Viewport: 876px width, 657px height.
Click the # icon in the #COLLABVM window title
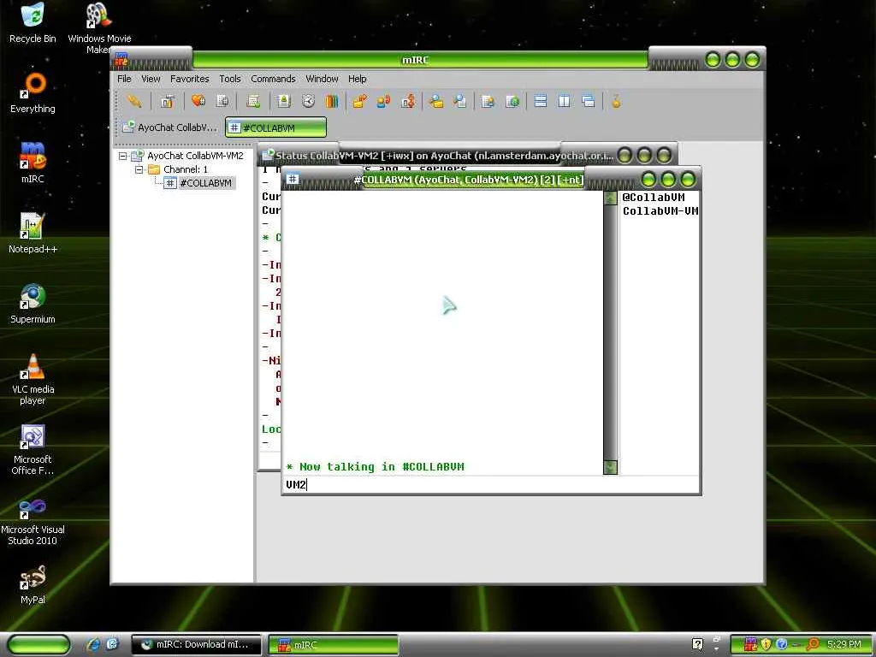pos(293,179)
